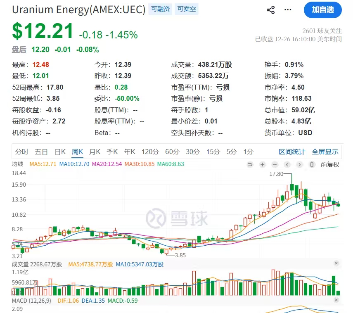353x313 pixels.
Task: Click the 成交额 5353.22万 value
Action: tap(213, 76)
